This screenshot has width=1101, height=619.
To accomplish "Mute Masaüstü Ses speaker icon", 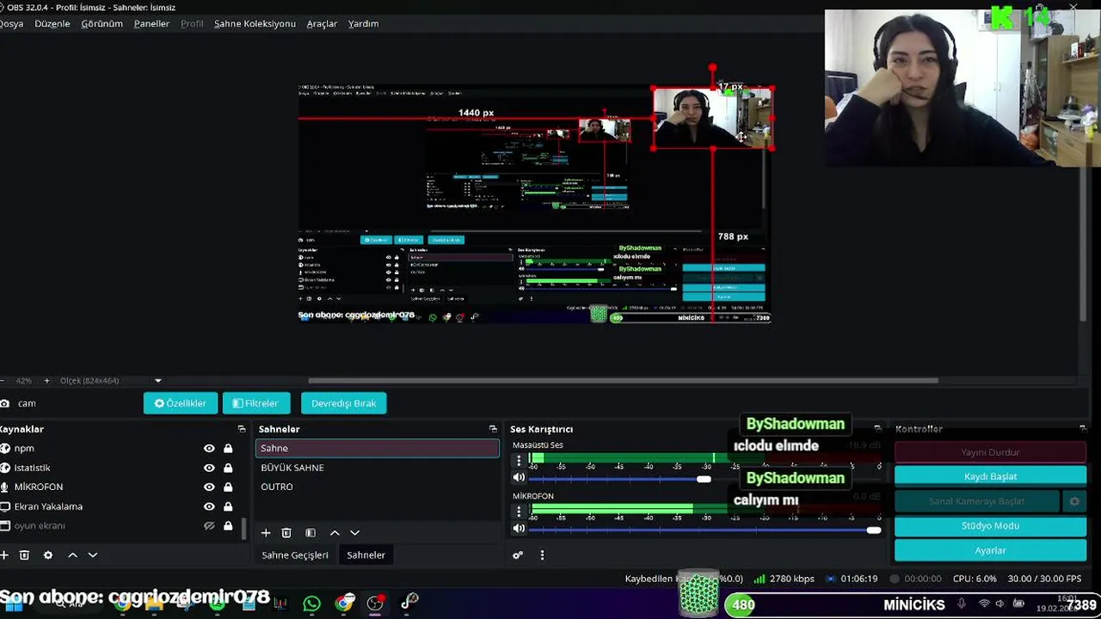I will tap(519, 478).
